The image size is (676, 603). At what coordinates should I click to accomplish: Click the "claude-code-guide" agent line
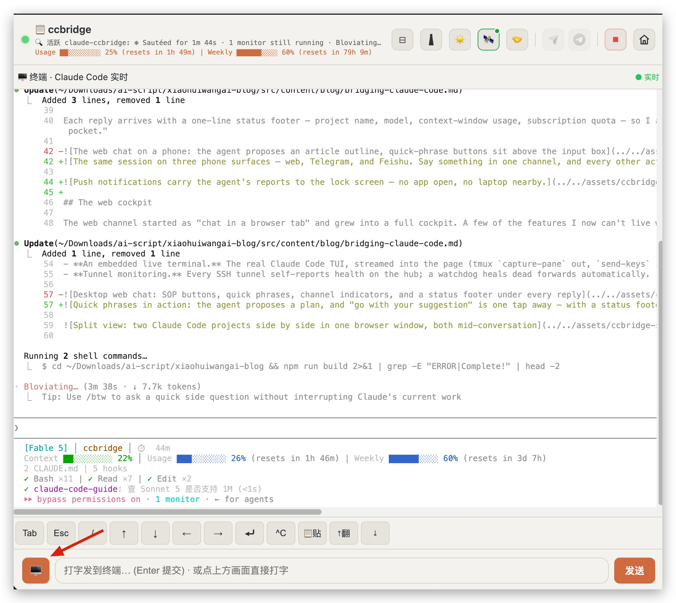coord(143,489)
